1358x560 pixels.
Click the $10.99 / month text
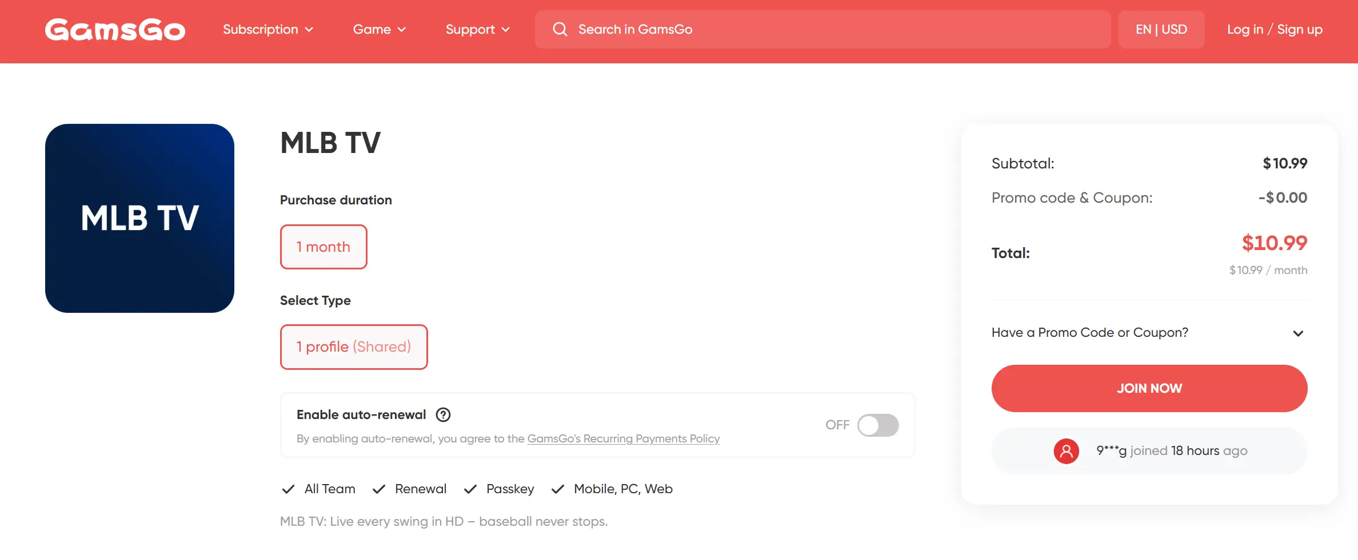[x=1268, y=270]
